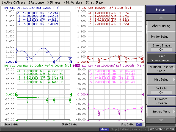The image size is (176, 132).
Task: Click softkey menu scroll-up arrow
Action: [161, 17]
